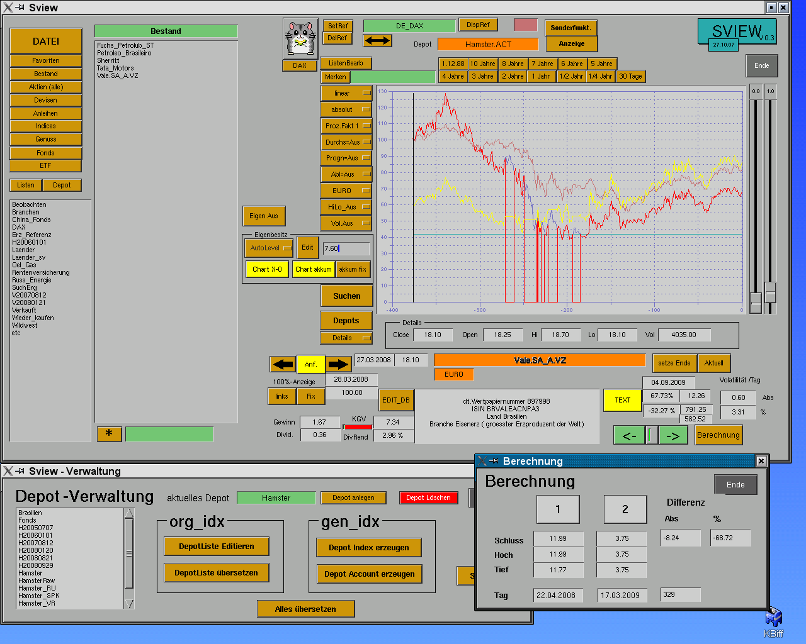Click the asterisk button below Bestand list

pos(110,434)
